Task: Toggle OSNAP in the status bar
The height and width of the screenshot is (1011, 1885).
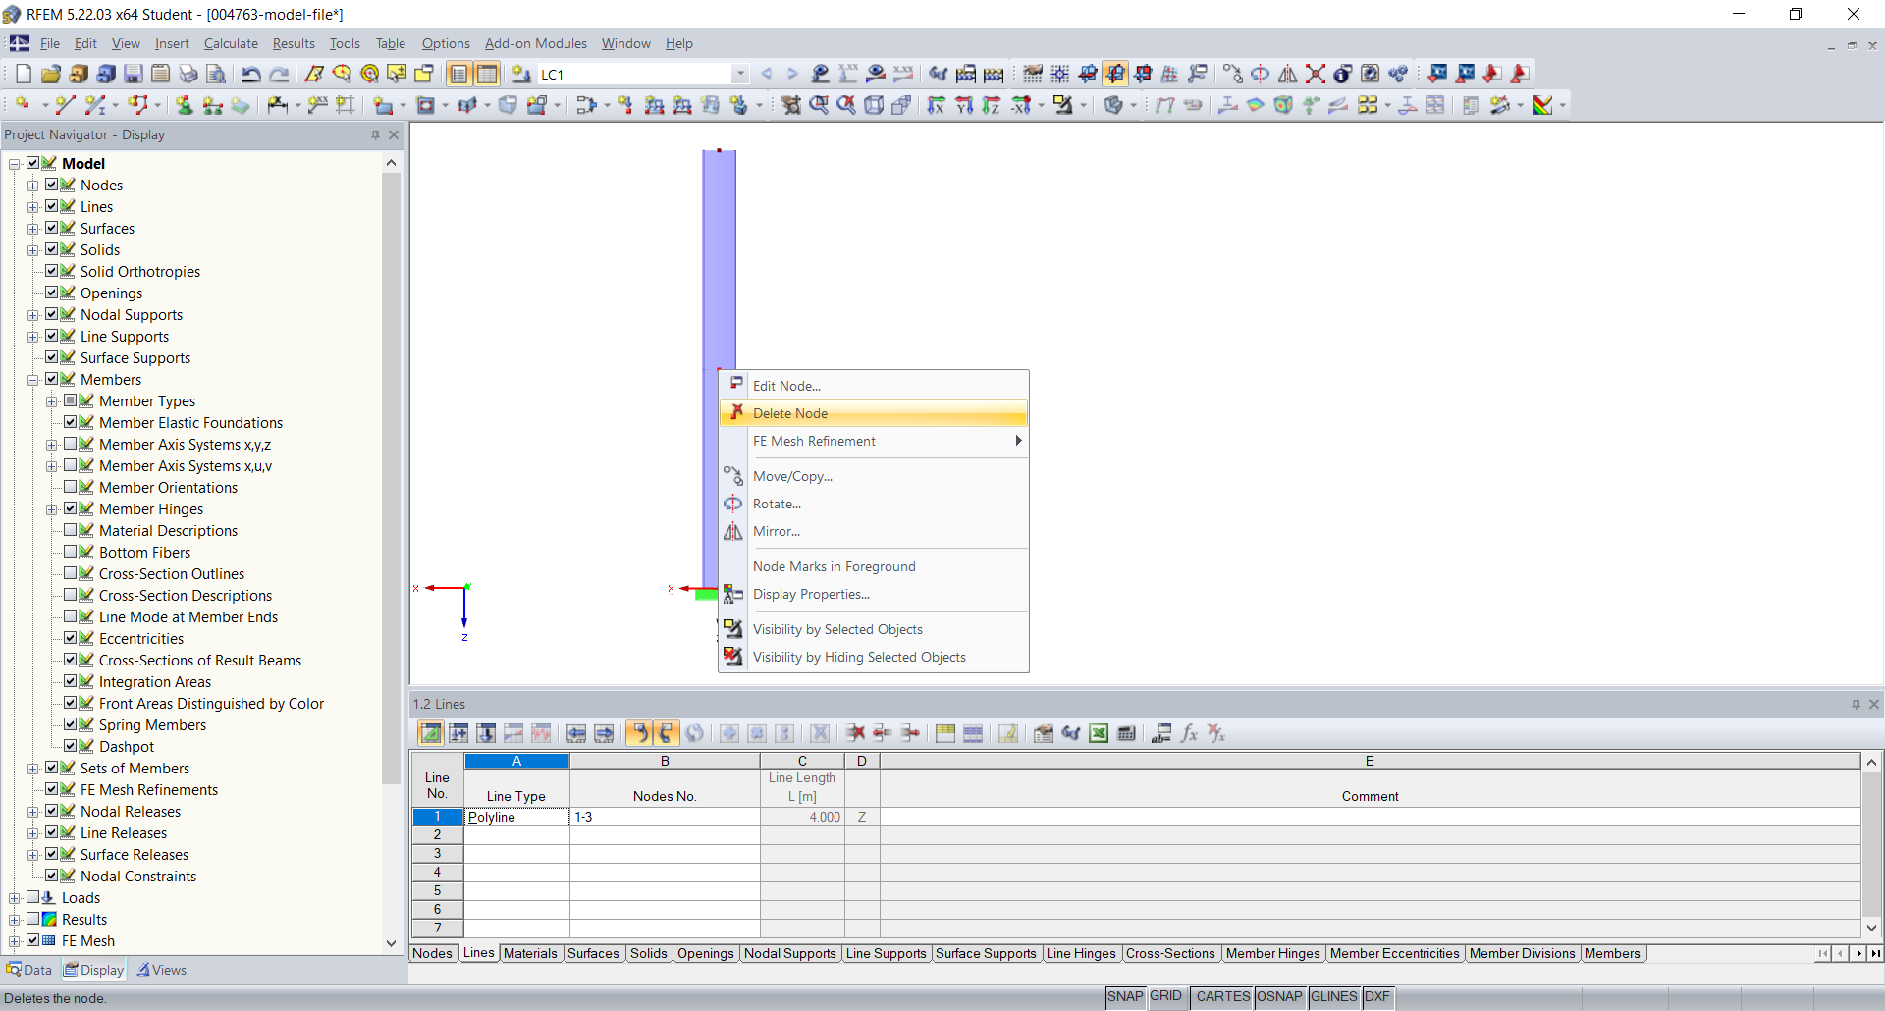Action: click(1279, 996)
